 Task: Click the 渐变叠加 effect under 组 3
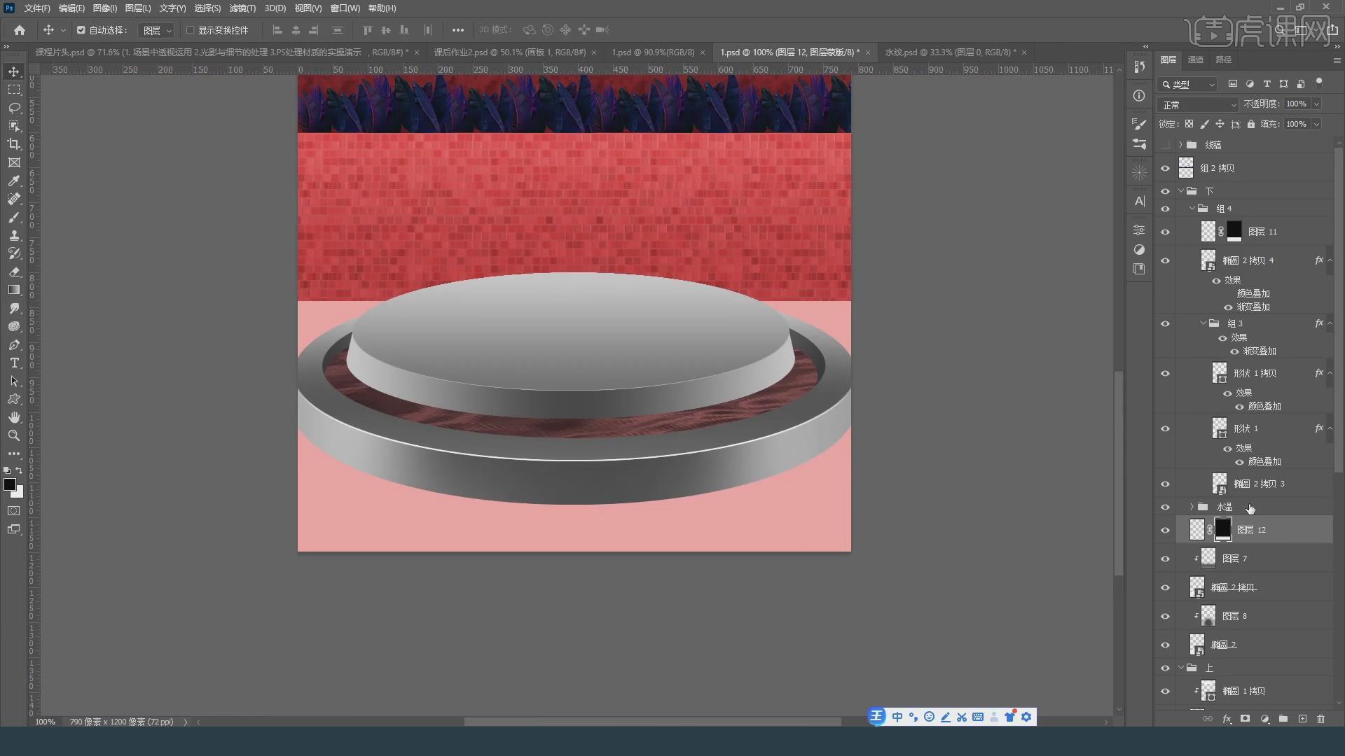point(1259,351)
